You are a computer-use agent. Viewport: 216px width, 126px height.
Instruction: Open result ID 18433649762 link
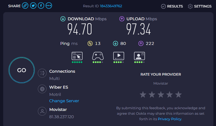click(111, 6)
